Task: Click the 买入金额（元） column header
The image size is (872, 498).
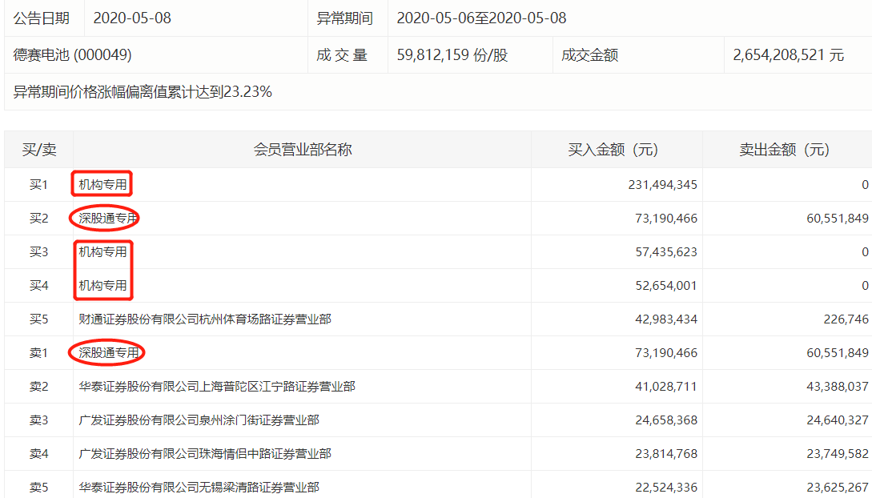Action: 613,150
